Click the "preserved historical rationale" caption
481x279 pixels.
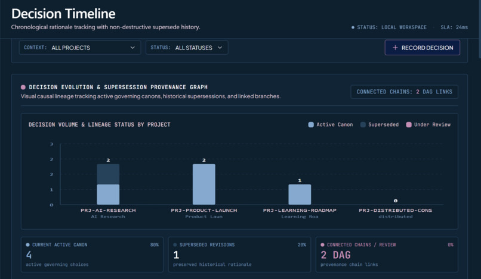(212, 264)
